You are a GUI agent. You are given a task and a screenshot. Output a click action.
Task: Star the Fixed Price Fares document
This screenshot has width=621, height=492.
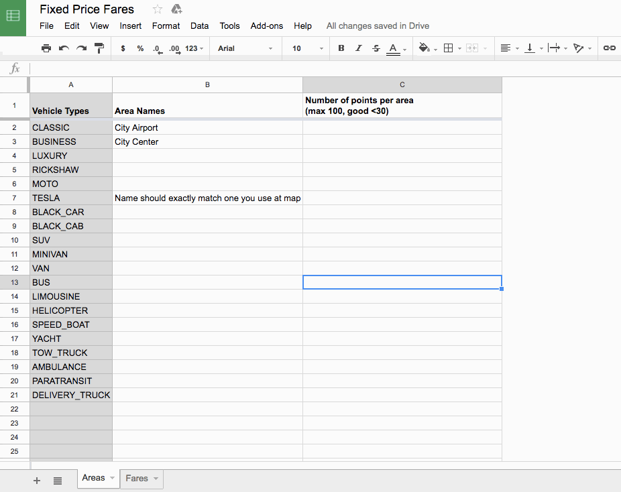(x=157, y=9)
